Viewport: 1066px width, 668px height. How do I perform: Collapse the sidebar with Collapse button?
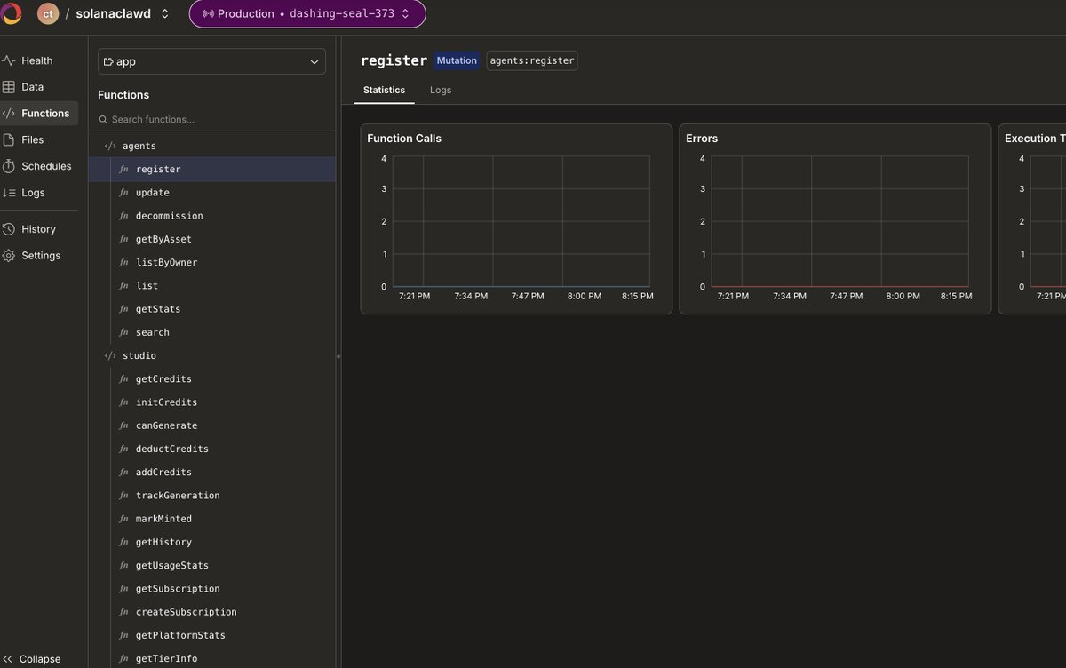pyautogui.click(x=32, y=659)
